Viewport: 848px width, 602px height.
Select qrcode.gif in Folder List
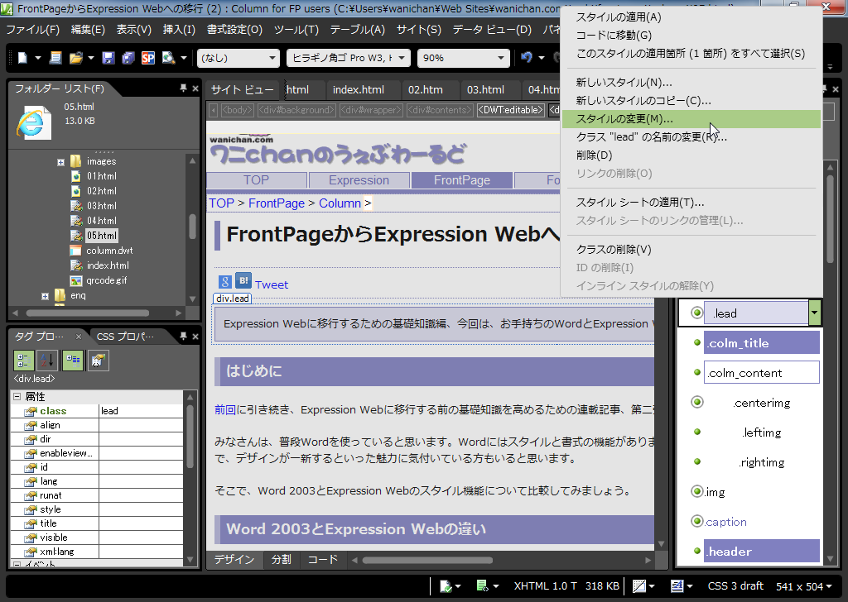pyautogui.click(x=107, y=280)
